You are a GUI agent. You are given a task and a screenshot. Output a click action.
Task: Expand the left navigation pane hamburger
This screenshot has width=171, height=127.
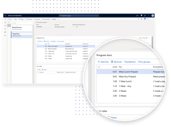5,19
